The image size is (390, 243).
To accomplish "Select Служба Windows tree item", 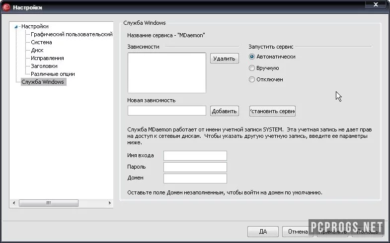I will 43,82.
